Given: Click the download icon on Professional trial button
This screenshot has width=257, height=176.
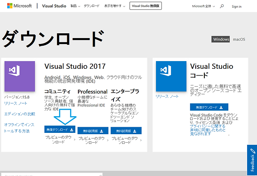Looking at the screenshot, I should [102, 131].
